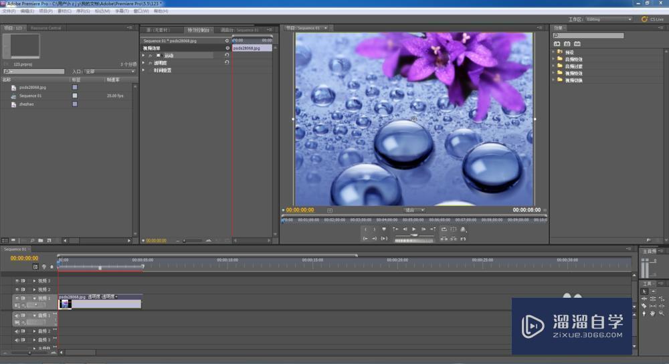Click the Lift button in Program monitor
The height and width of the screenshot is (364, 669).
444,239
